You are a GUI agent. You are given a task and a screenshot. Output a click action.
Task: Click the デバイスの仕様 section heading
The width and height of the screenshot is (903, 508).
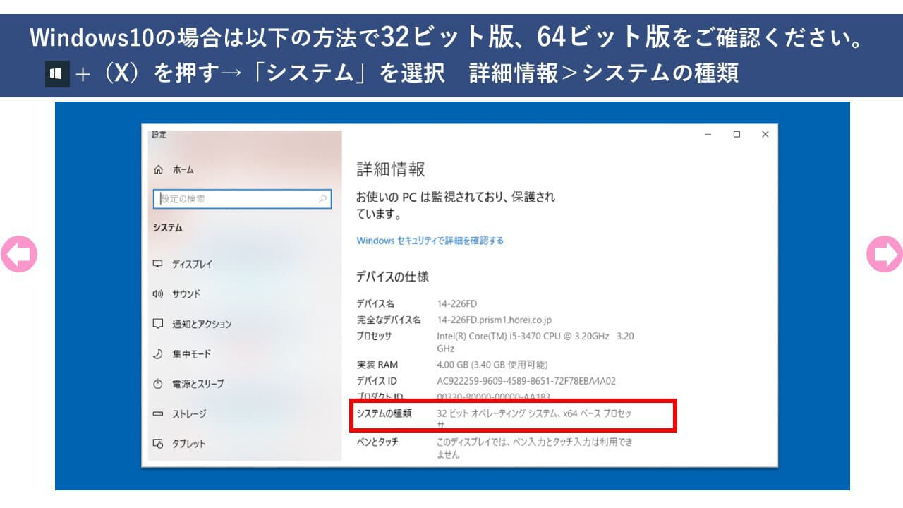coord(392,277)
